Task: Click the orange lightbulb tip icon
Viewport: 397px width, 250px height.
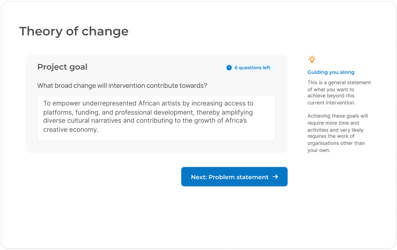Action: (x=312, y=59)
